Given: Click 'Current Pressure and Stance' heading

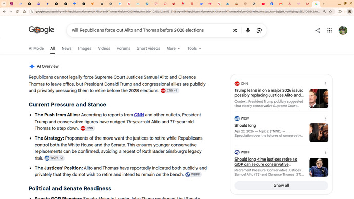Looking at the screenshot, I should click(x=67, y=105).
